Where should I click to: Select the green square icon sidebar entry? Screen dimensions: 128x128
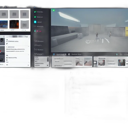click(x=35, y=17)
